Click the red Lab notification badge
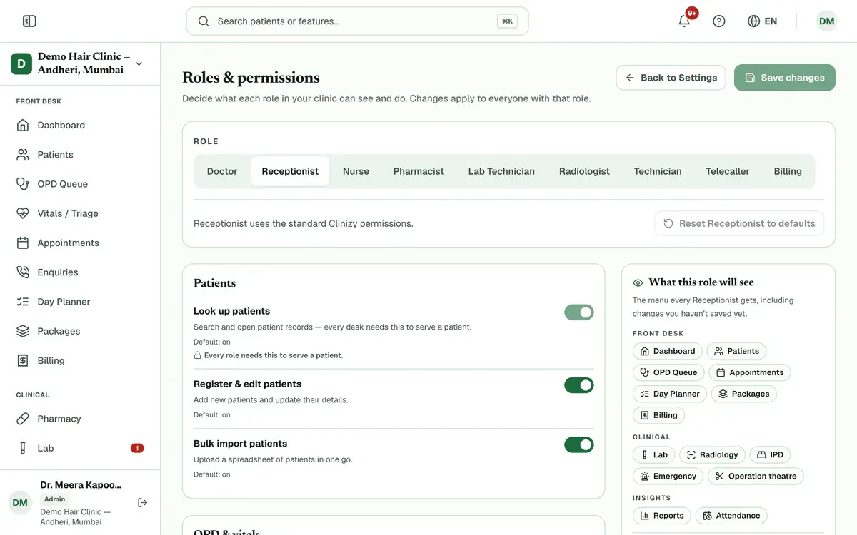The height and width of the screenshot is (535, 857). tap(137, 448)
